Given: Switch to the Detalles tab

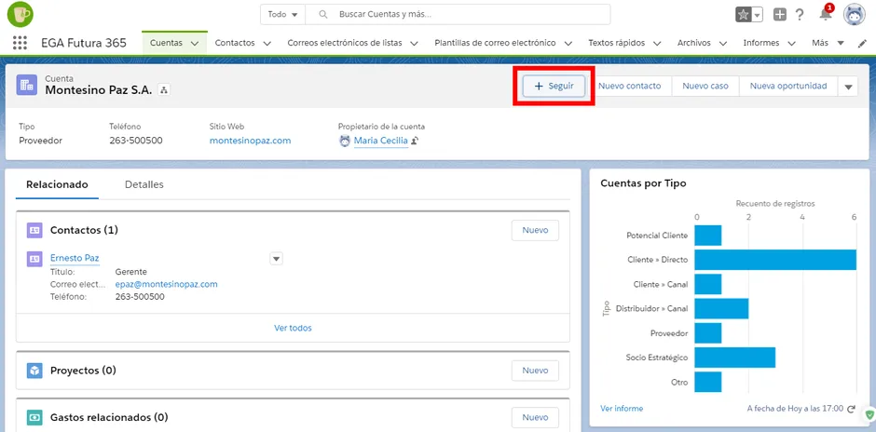Looking at the screenshot, I should (144, 184).
